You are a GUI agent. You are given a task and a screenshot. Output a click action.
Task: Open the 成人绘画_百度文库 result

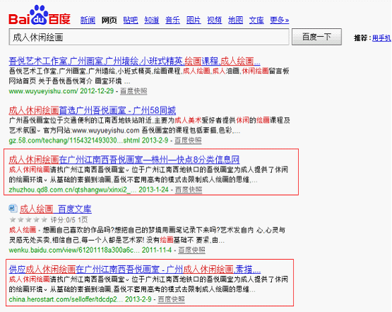[x=56, y=209]
